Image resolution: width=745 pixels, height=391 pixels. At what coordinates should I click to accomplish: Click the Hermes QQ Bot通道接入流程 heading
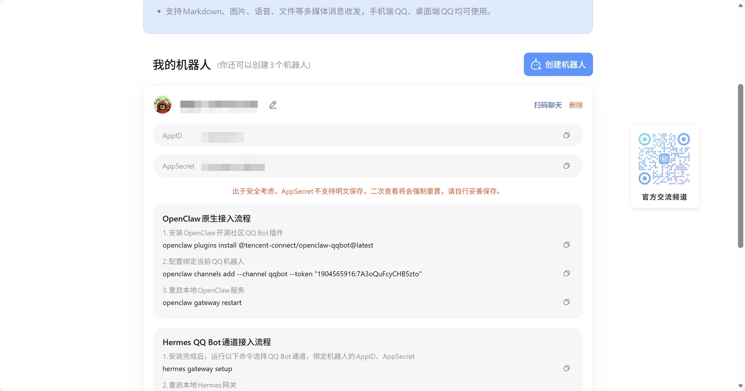point(217,342)
